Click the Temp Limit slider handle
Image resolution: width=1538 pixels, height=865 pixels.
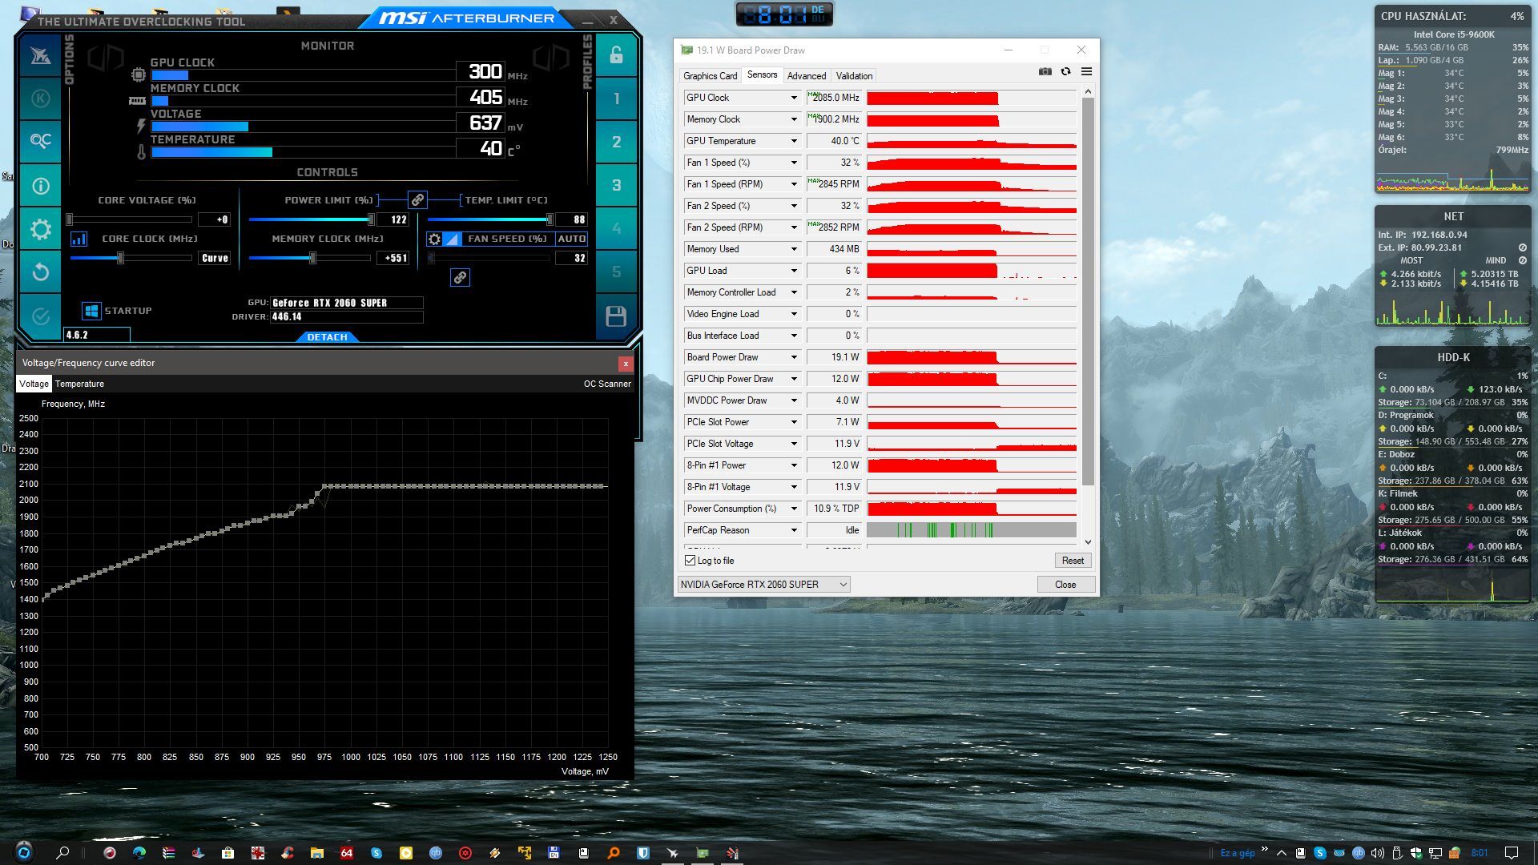tap(550, 219)
